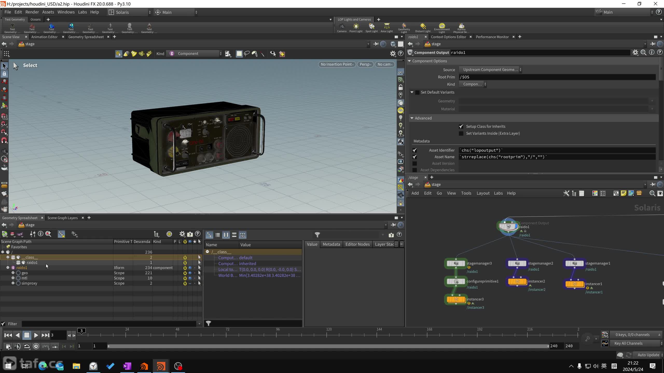
Task: Open OneNote from the Windows taskbar
Action: (x=127, y=366)
